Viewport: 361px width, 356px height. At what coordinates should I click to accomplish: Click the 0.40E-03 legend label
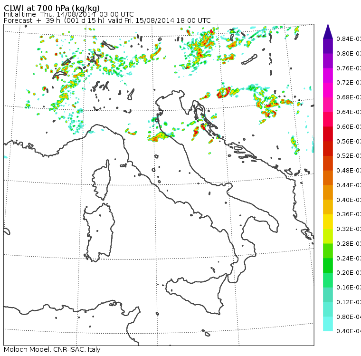point(349,200)
